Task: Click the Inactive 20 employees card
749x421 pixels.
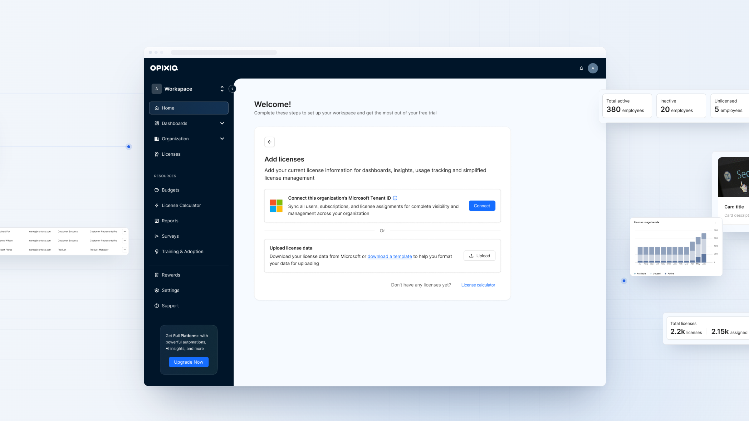Action: 681,106
